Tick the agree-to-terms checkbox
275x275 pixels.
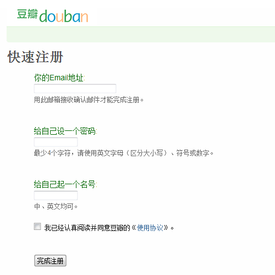pos(37,227)
